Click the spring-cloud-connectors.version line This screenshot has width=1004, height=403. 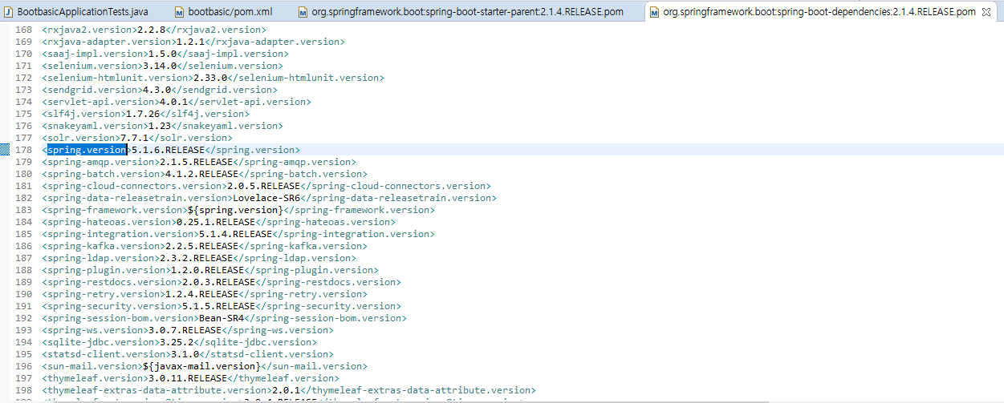pyautogui.click(x=266, y=186)
